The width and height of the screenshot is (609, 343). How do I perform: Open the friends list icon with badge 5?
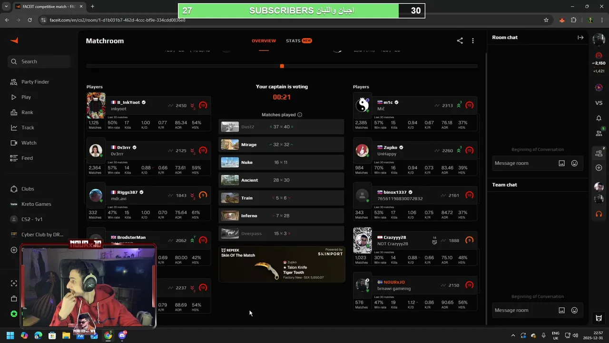click(x=599, y=133)
